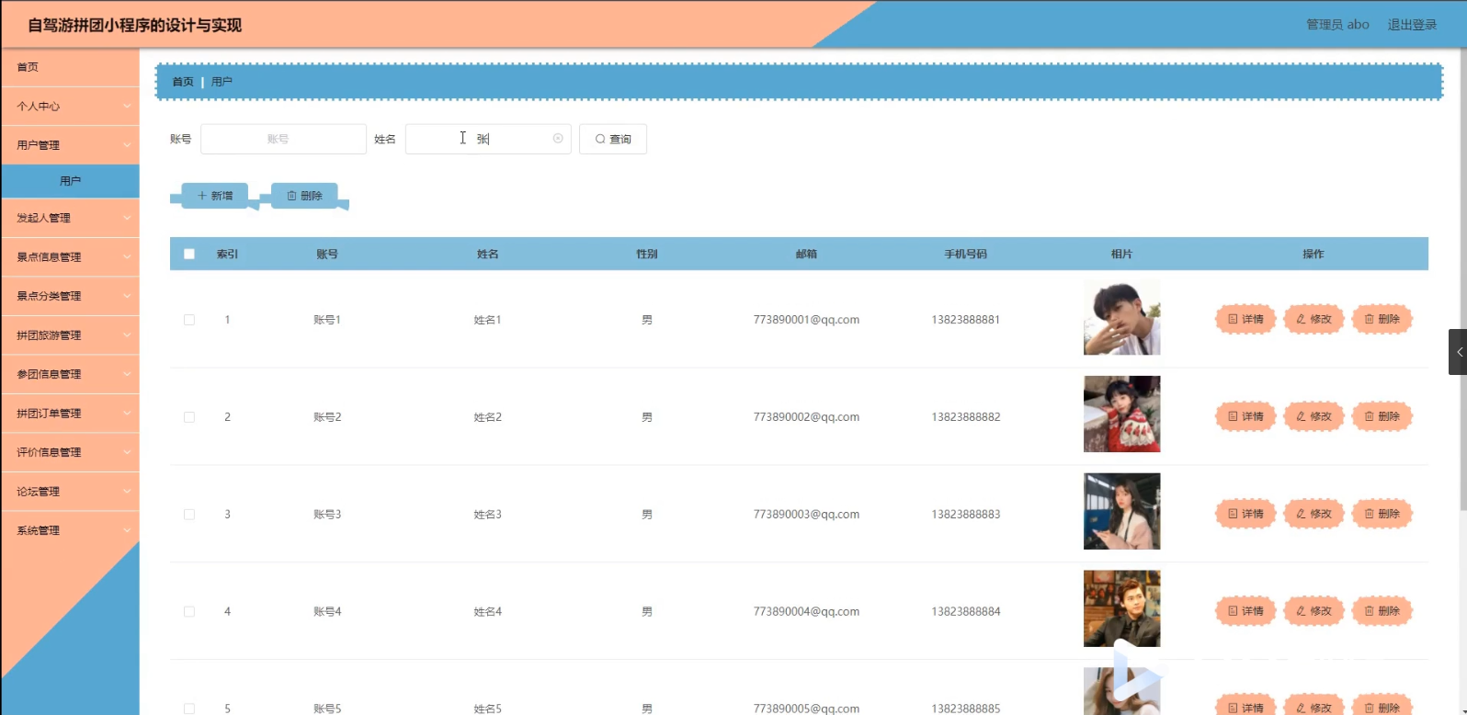Click the 账号4 account cell

[327, 612]
